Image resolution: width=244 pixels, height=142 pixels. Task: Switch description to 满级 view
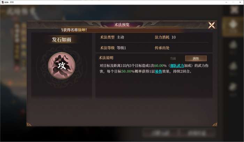196,58
